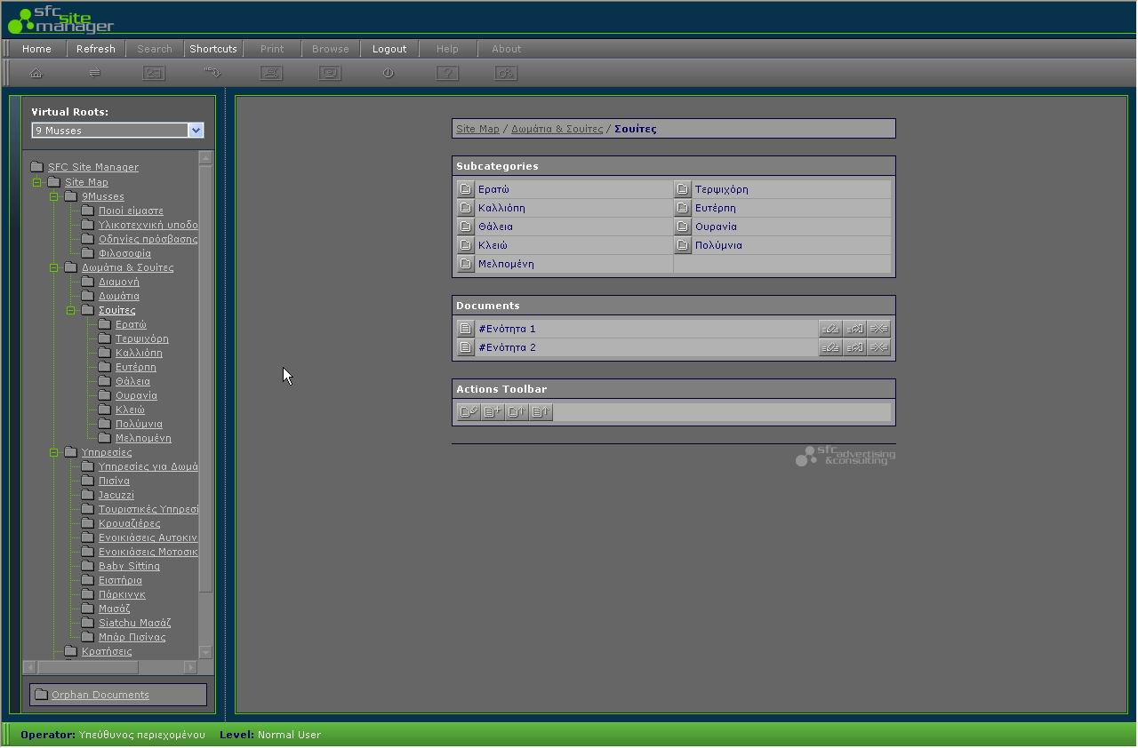The width and height of the screenshot is (1138, 748).
Task: Click the first icon in Actions Toolbar
Action: pyautogui.click(x=468, y=411)
